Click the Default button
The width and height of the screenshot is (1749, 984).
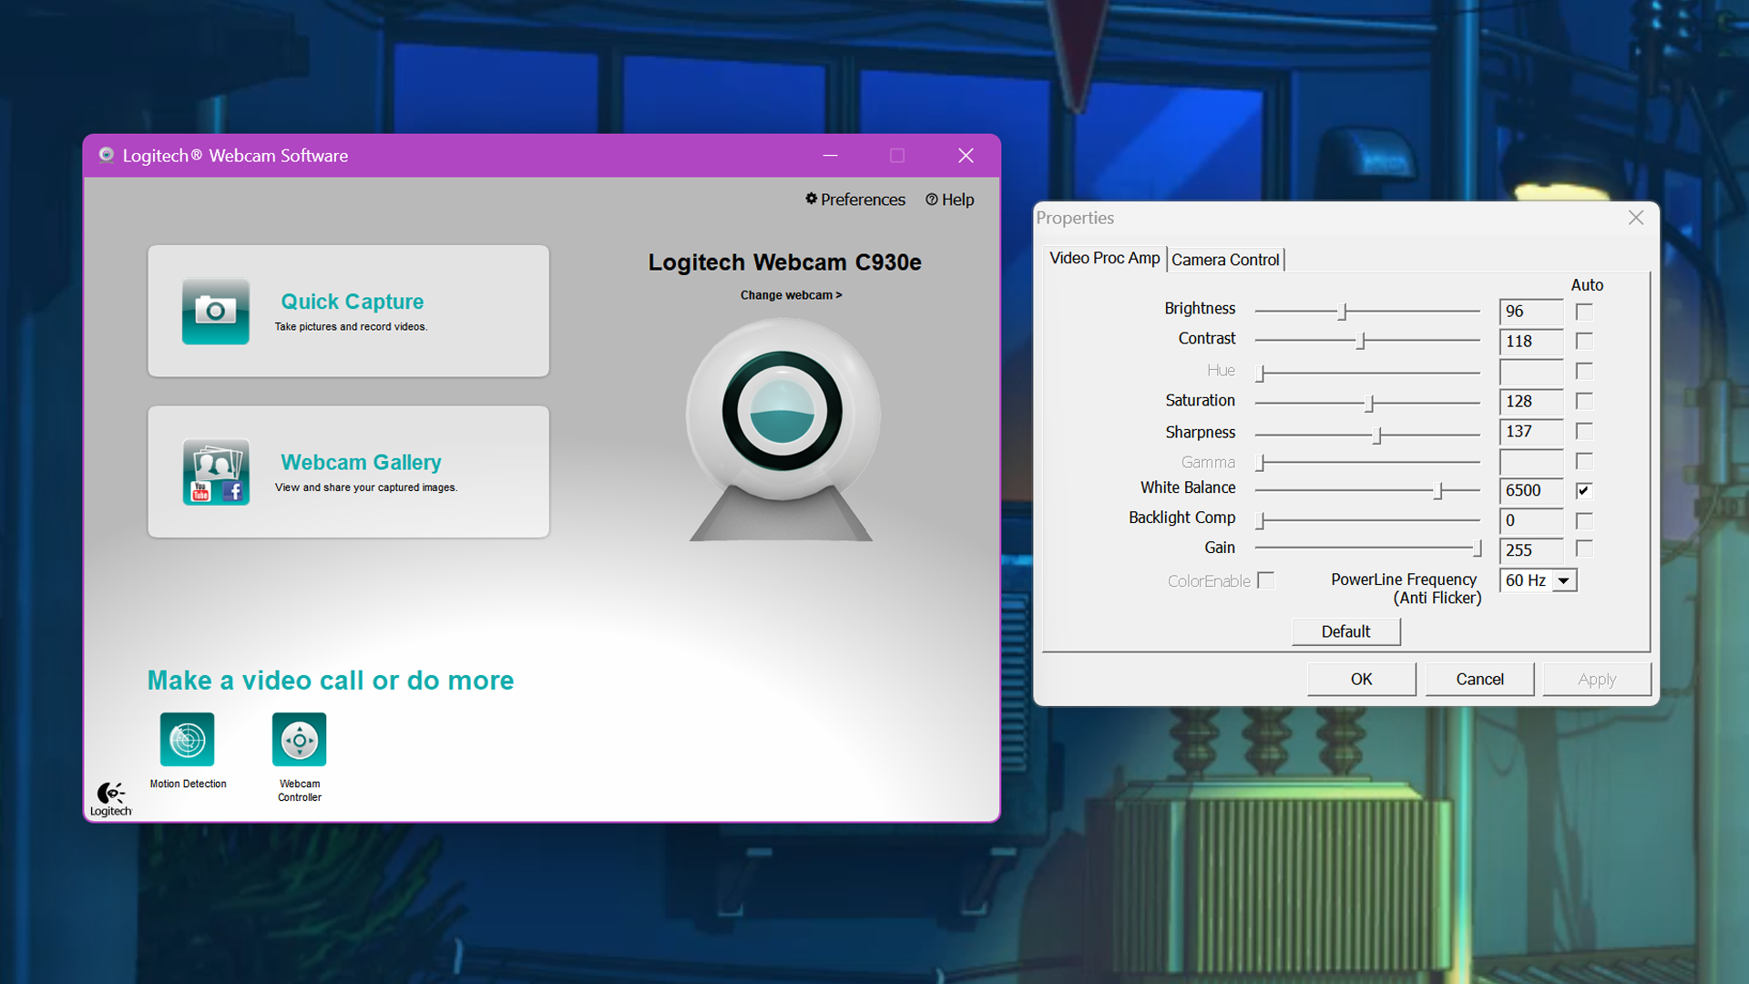[x=1345, y=631]
